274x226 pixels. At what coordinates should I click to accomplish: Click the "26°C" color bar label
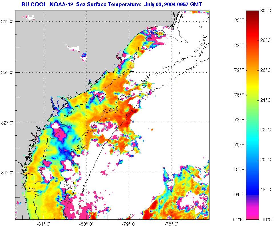click(x=265, y=70)
